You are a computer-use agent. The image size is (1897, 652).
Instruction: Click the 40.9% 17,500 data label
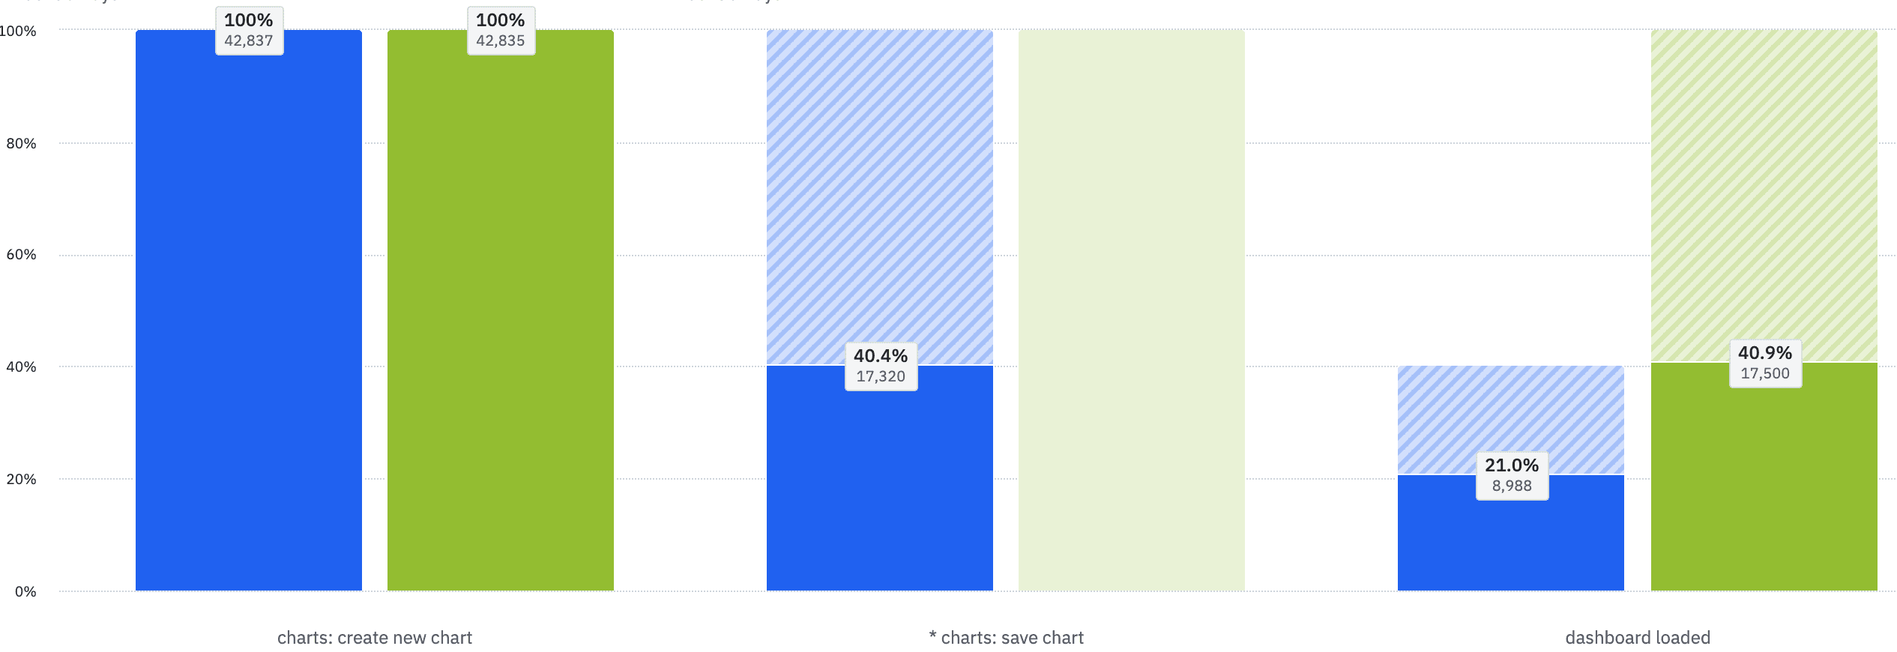click(x=1765, y=363)
